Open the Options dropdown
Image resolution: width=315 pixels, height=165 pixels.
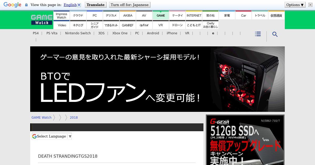click(x=295, y=5)
